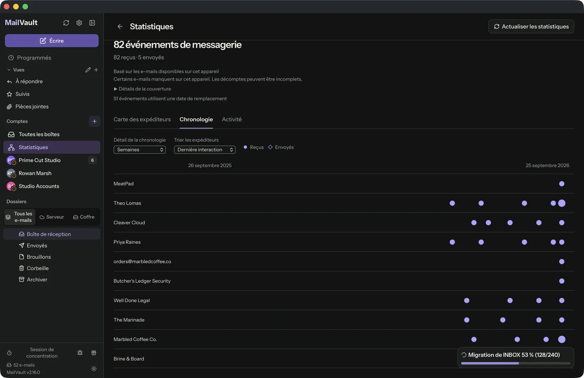Viewport: 584px width, 378px height.
Task: Click the 25 septembre 2026 date label
Action: coord(547,165)
